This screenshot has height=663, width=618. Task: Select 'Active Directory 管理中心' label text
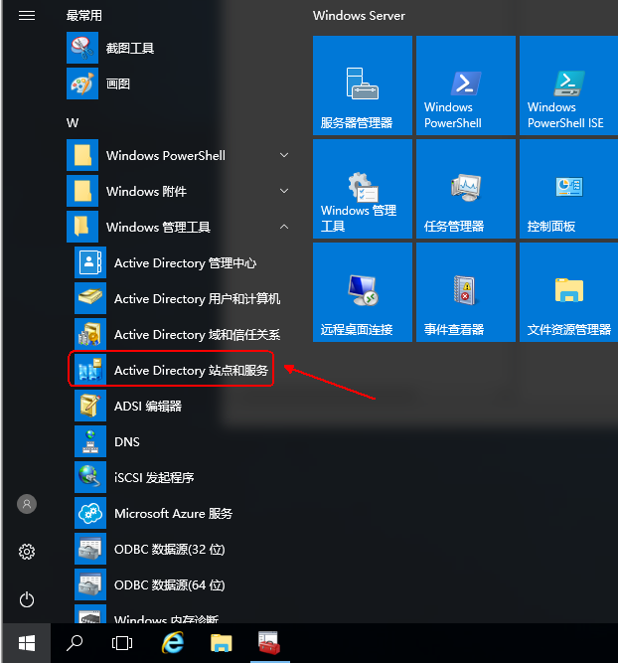(x=185, y=263)
